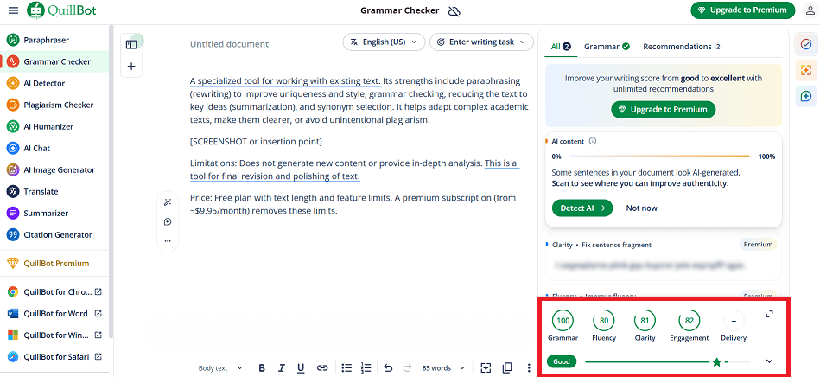Click the orange scan icon on right rail
Screen dimensions: 820x377
[806, 70]
